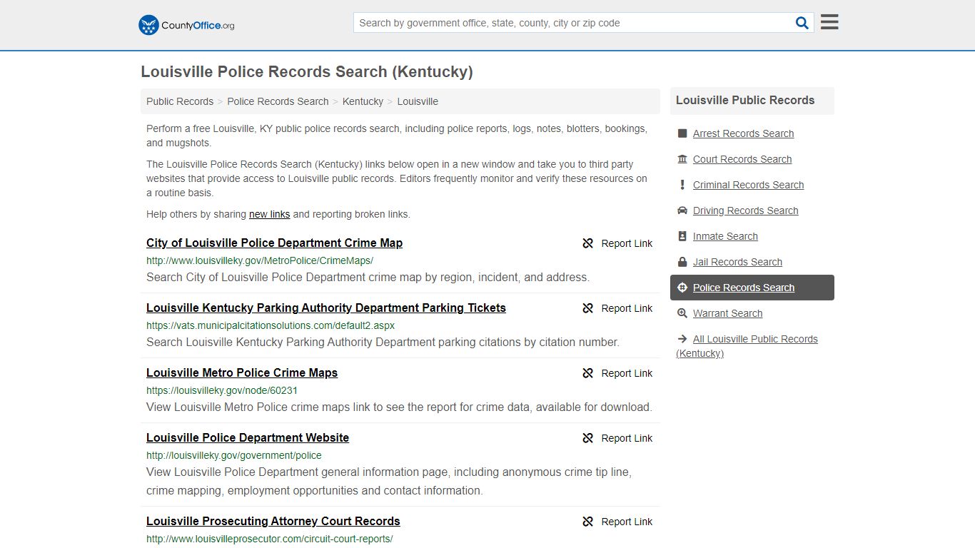Open the Louisville breadcrumb link
Screen dimensions: 975x548
(x=418, y=101)
